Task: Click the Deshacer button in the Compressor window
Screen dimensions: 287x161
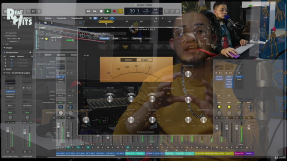Action: [x=137, y=38]
